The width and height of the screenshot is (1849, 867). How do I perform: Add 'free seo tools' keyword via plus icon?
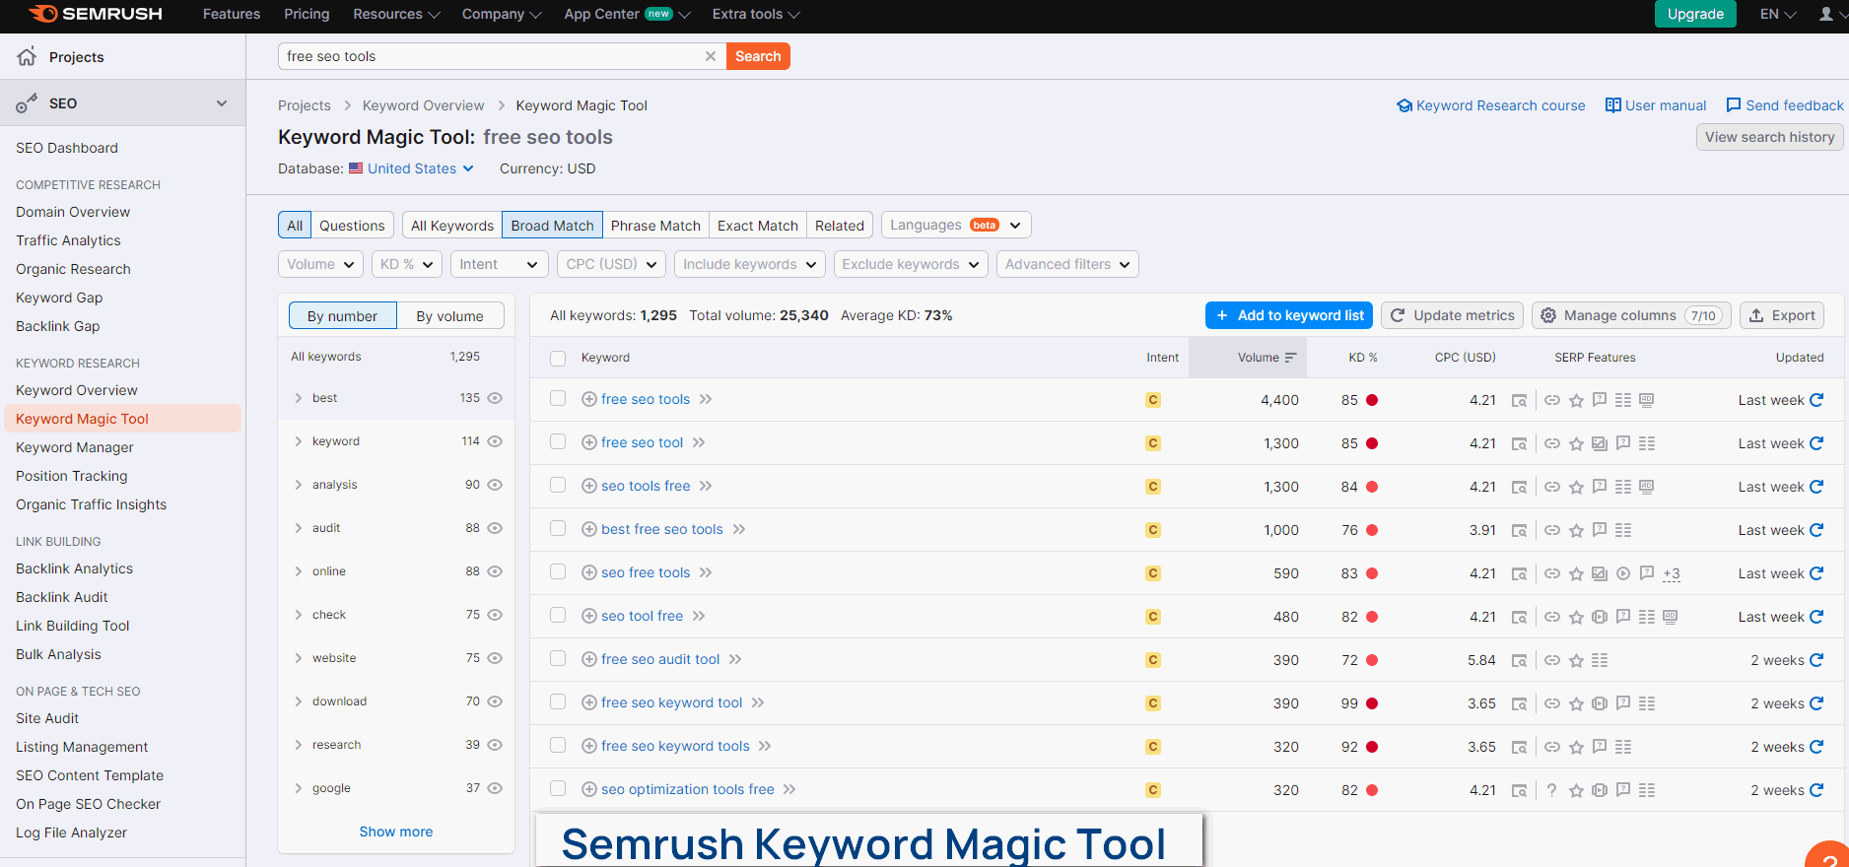(x=589, y=399)
